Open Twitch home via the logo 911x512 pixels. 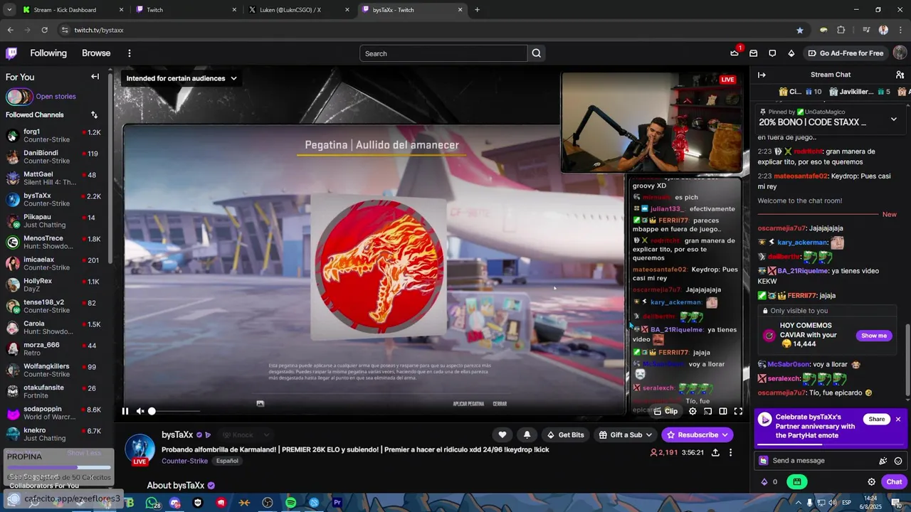[x=11, y=53]
